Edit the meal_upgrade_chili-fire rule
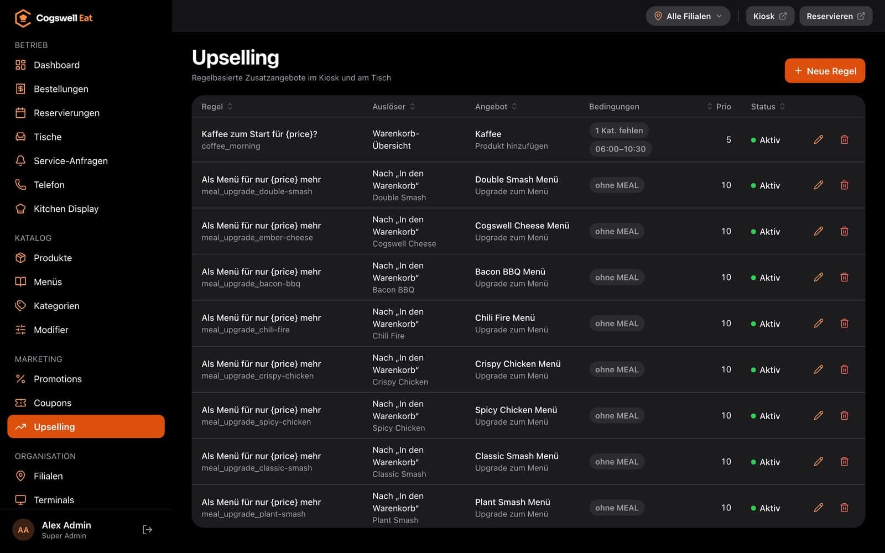Image resolution: width=885 pixels, height=553 pixels. pyautogui.click(x=819, y=324)
